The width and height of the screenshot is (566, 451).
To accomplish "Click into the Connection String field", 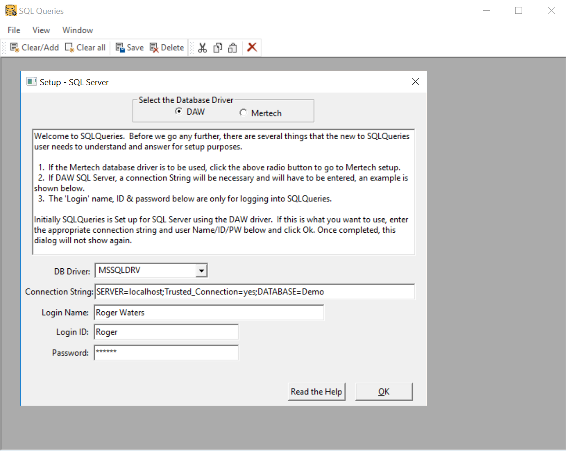I will (x=254, y=292).
